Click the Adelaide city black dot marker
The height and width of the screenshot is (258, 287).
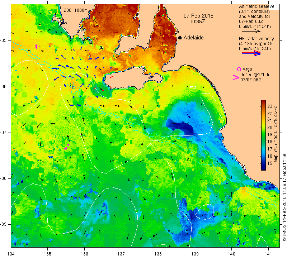tap(180, 38)
